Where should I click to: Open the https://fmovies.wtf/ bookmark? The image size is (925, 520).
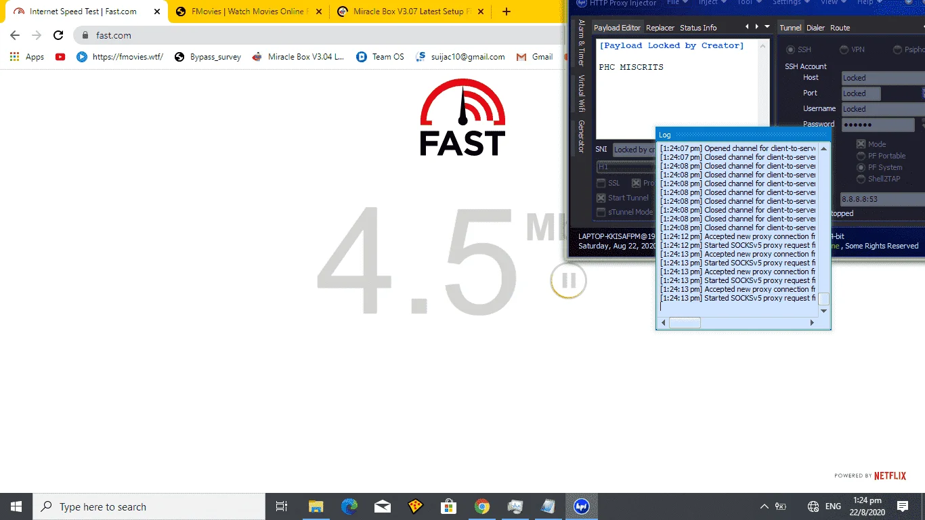point(120,57)
